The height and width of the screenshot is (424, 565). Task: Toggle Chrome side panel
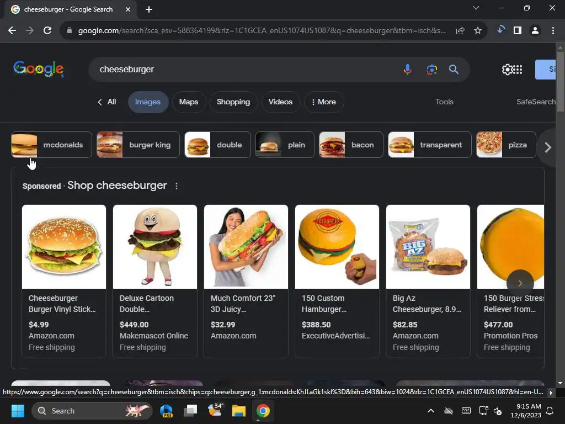[x=518, y=31]
